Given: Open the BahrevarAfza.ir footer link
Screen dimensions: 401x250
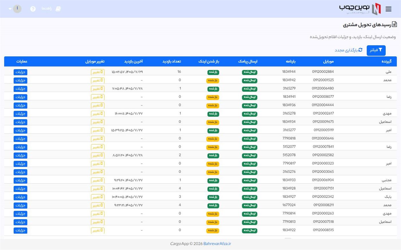Looking at the screenshot, I should [x=217, y=244].
